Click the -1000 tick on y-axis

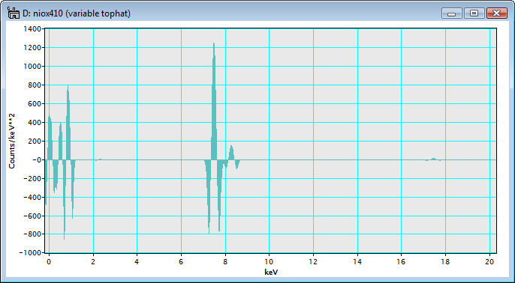pyautogui.click(x=30, y=253)
